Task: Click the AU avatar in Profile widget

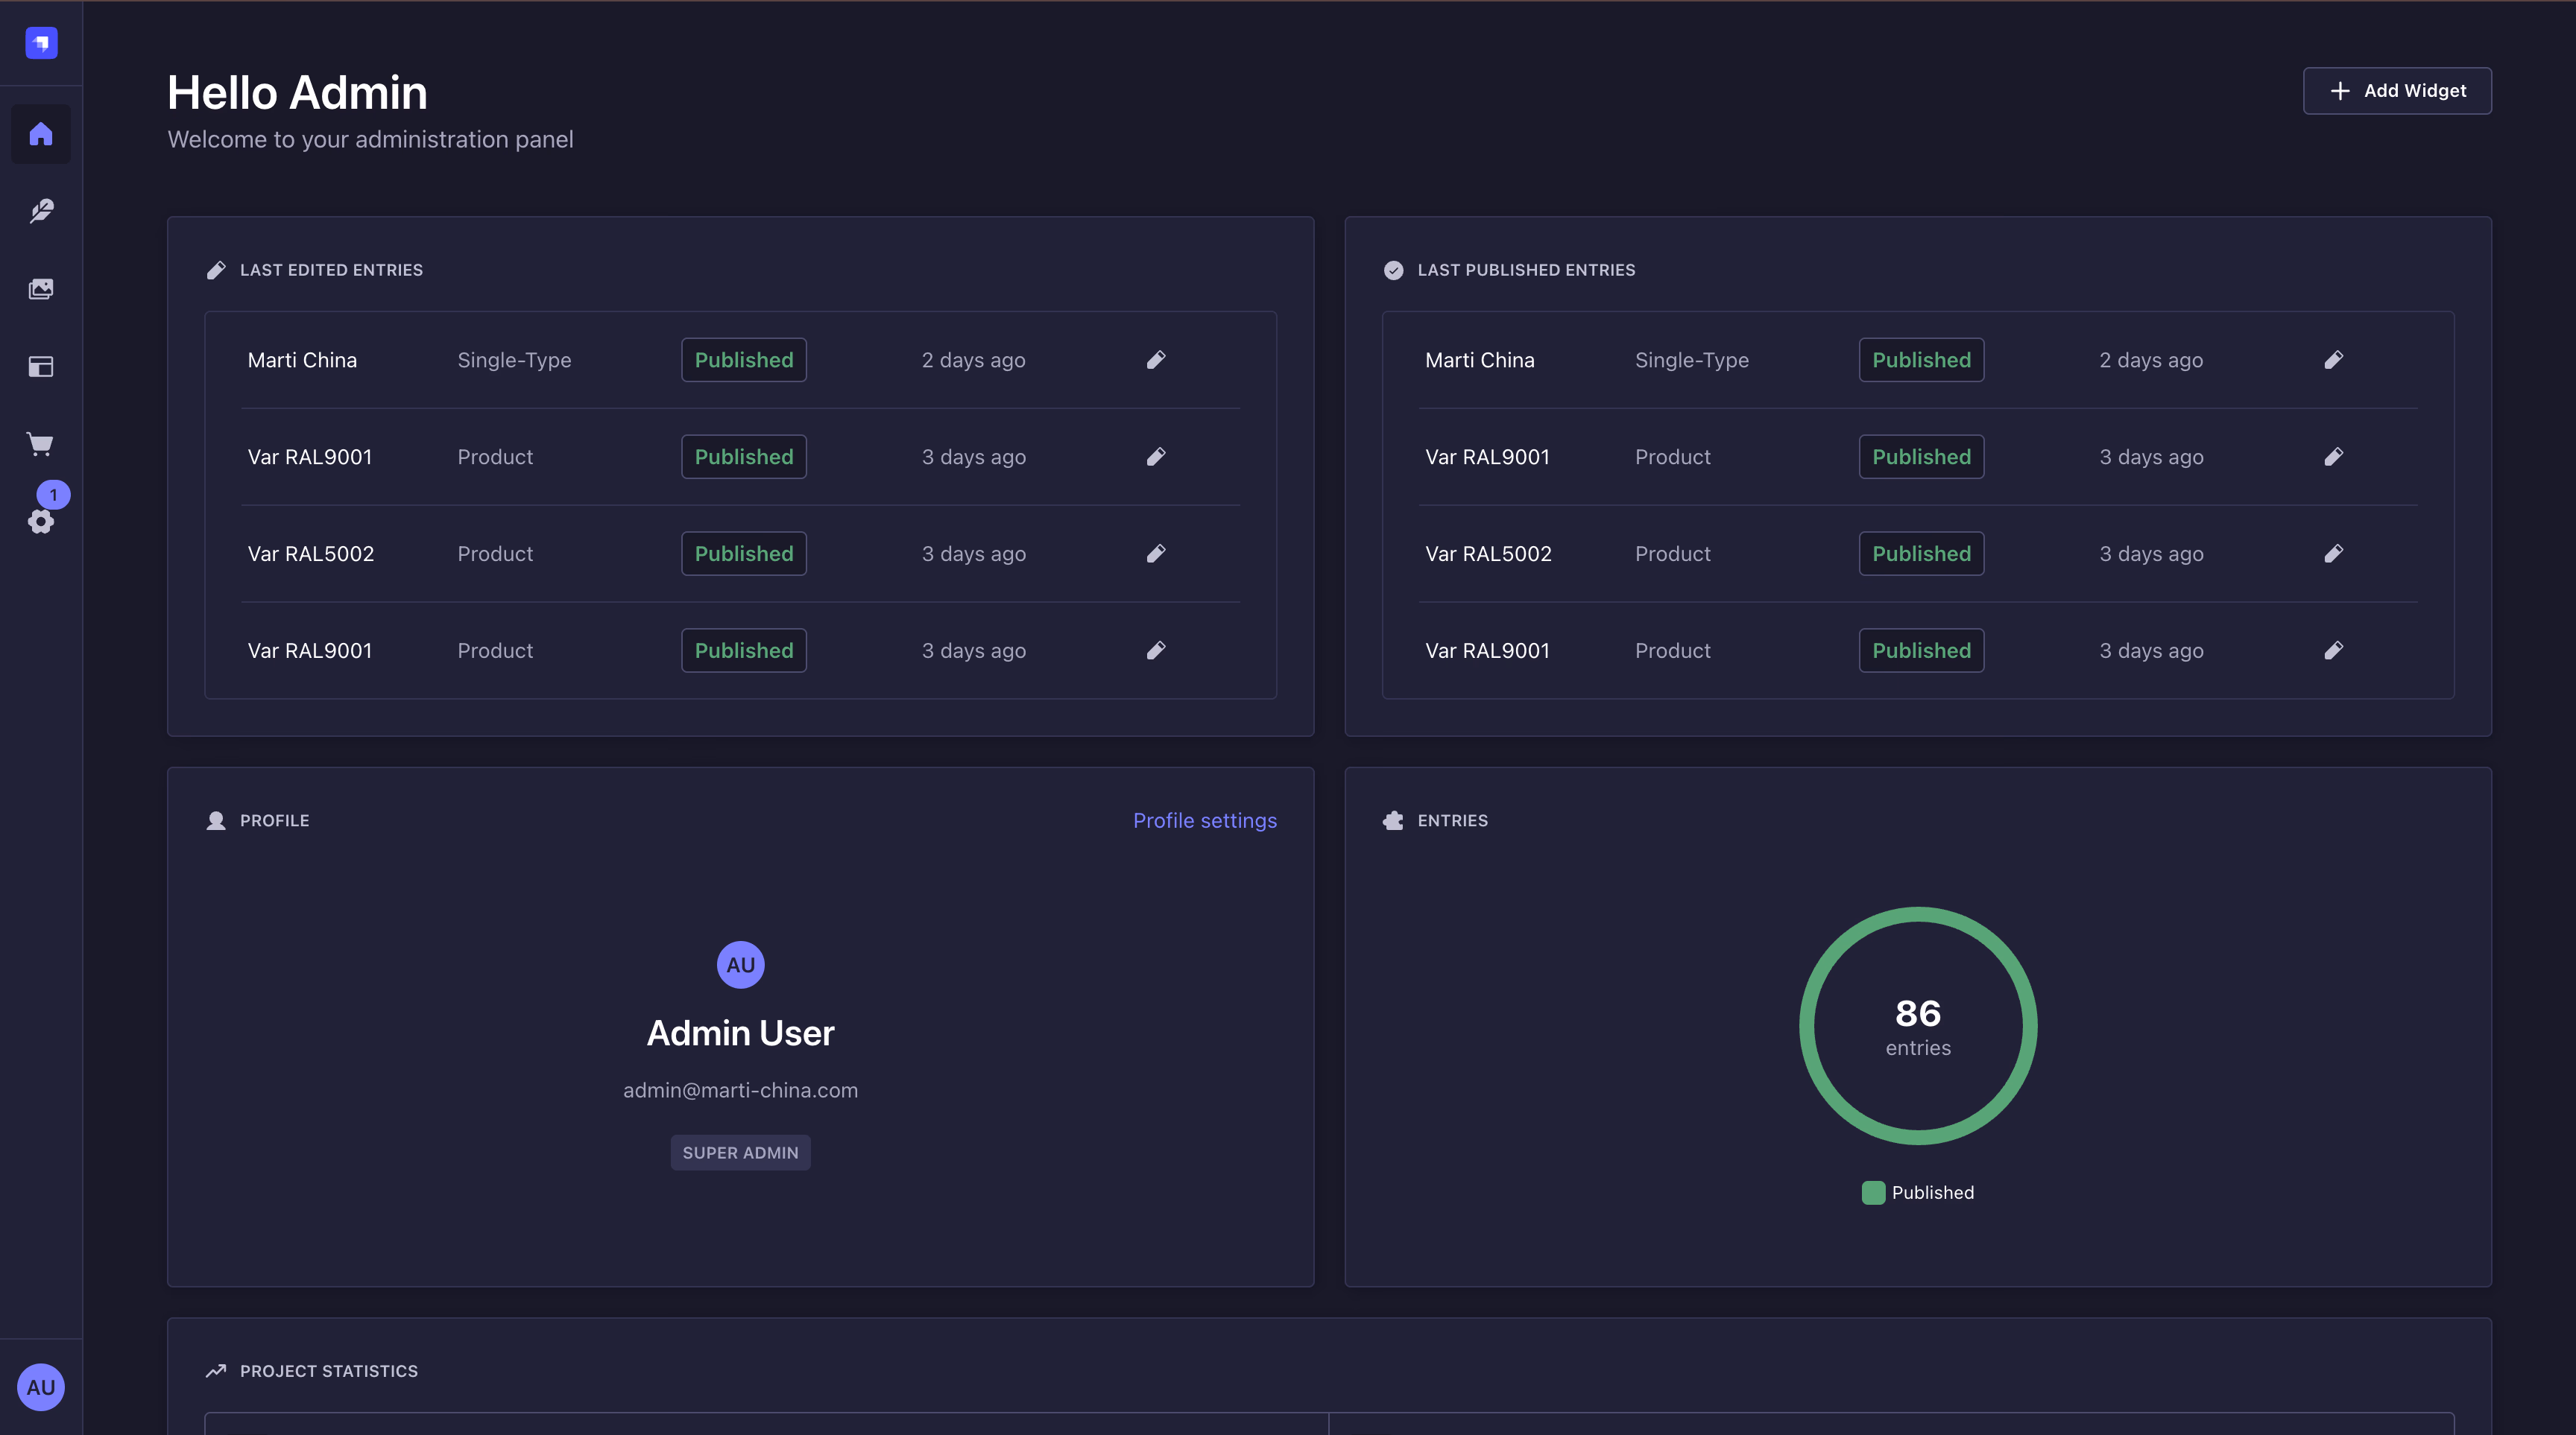Action: [x=741, y=964]
